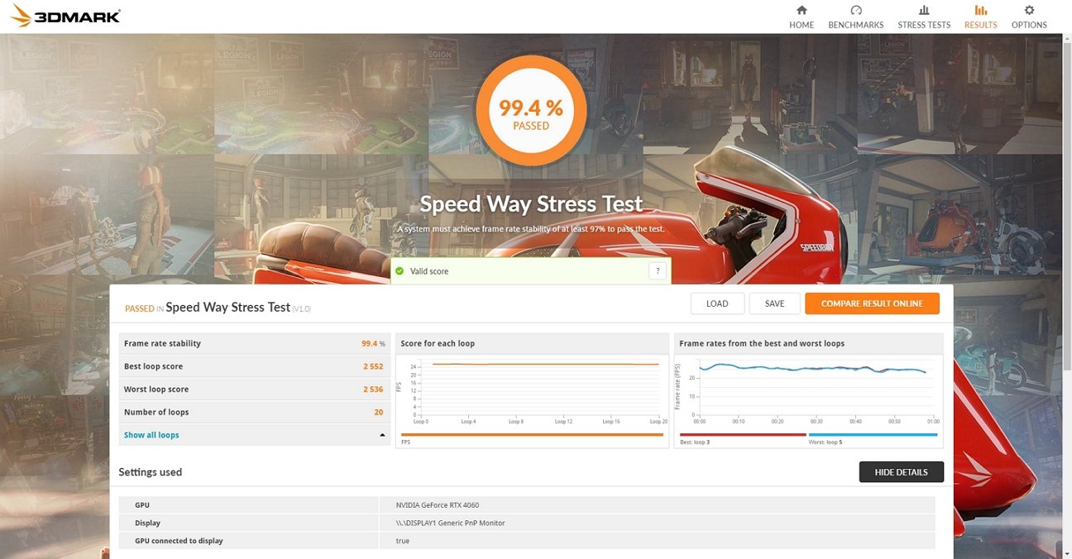Screen dimensions: 1072x559
Task: Go to the Stress Tests tab
Action: click(x=924, y=17)
